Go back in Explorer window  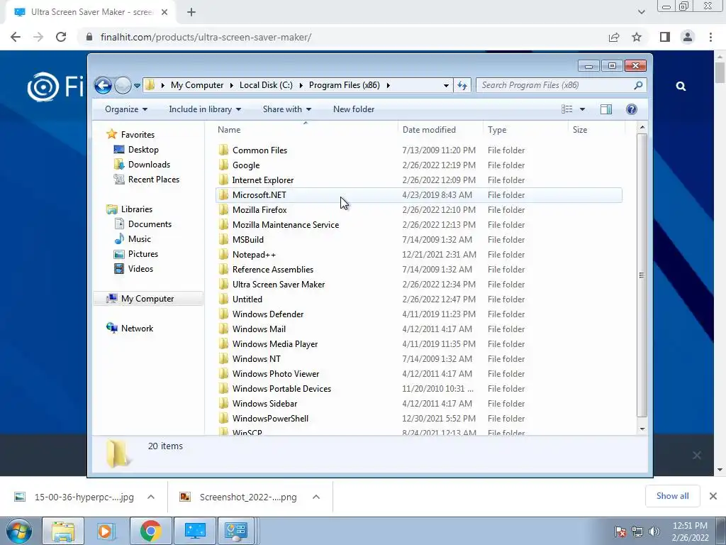coord(103,85)
